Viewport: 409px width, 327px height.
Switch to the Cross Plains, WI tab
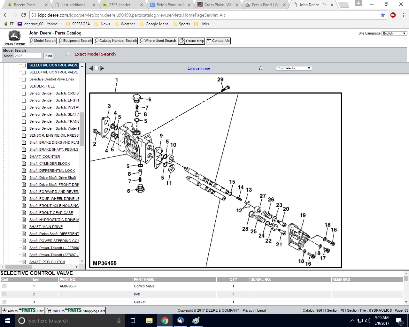pos(217,5)
